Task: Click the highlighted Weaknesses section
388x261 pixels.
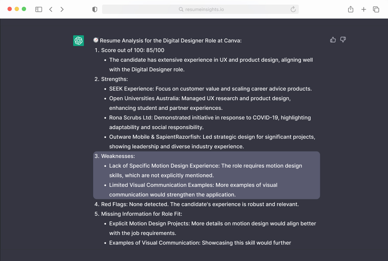Action: pyautogui.click(x=206, y=175)
